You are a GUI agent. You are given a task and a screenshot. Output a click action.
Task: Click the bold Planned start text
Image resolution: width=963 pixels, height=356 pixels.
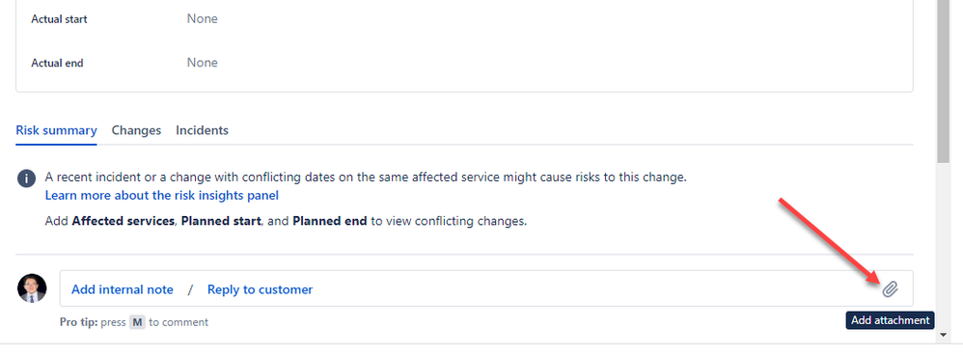coord(221,221)
